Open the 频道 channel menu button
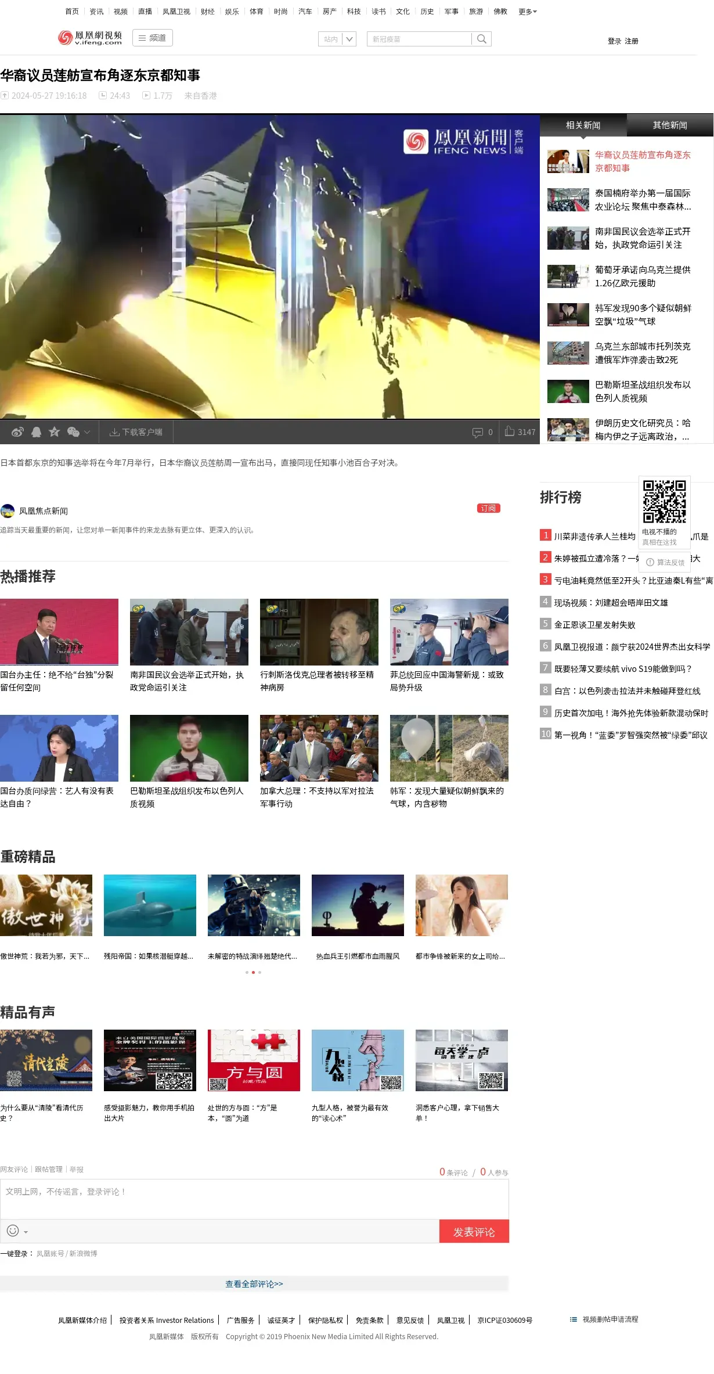The image size is (714, 1374). click(x=153, y=38)
